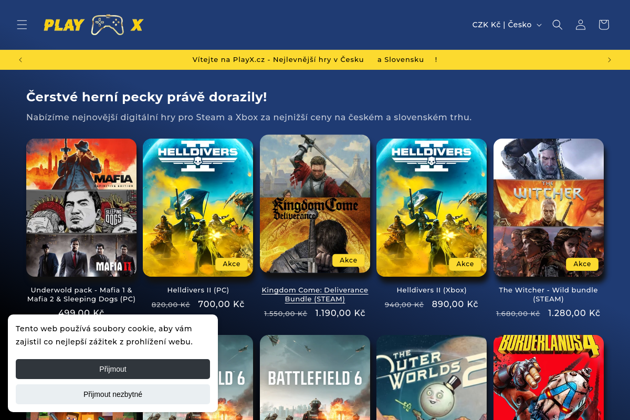630x420 pixels.
Task: Click the Přijmout nezbytné button
Action: (x=113, y=394)
